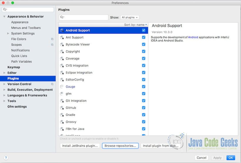Click the Apply button
Viewport: 241px width, 163px height.
pyautogui.click(x=217, y=158)
